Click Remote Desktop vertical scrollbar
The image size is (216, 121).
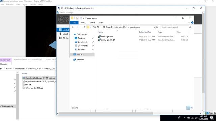click(x=203, y=54)
